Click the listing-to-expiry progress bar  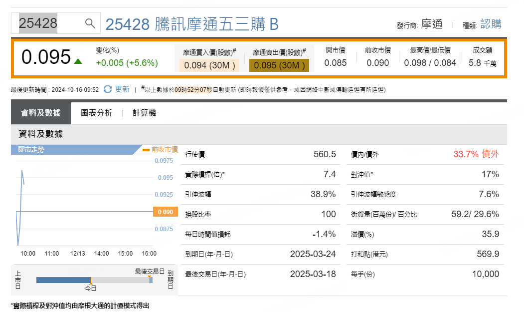[94, 281]
